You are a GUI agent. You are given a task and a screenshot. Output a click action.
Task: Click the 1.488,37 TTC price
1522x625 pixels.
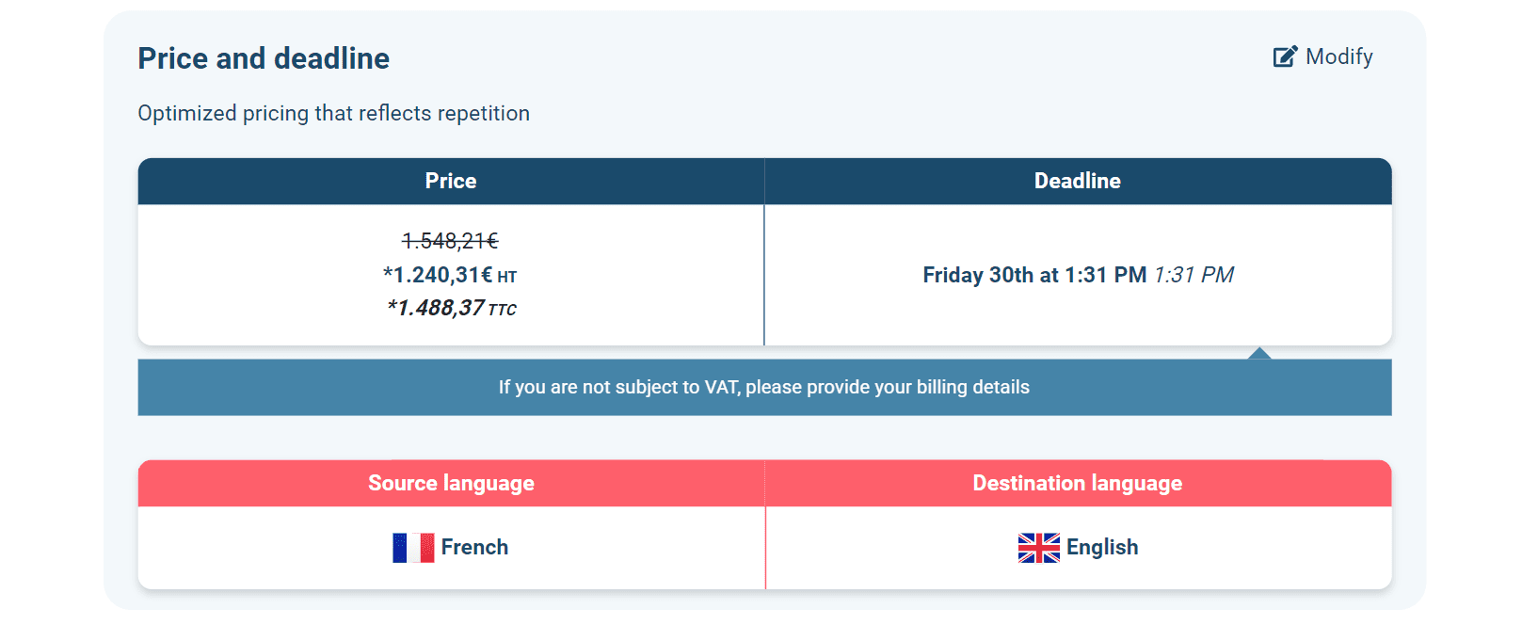(x=453, y=308)
